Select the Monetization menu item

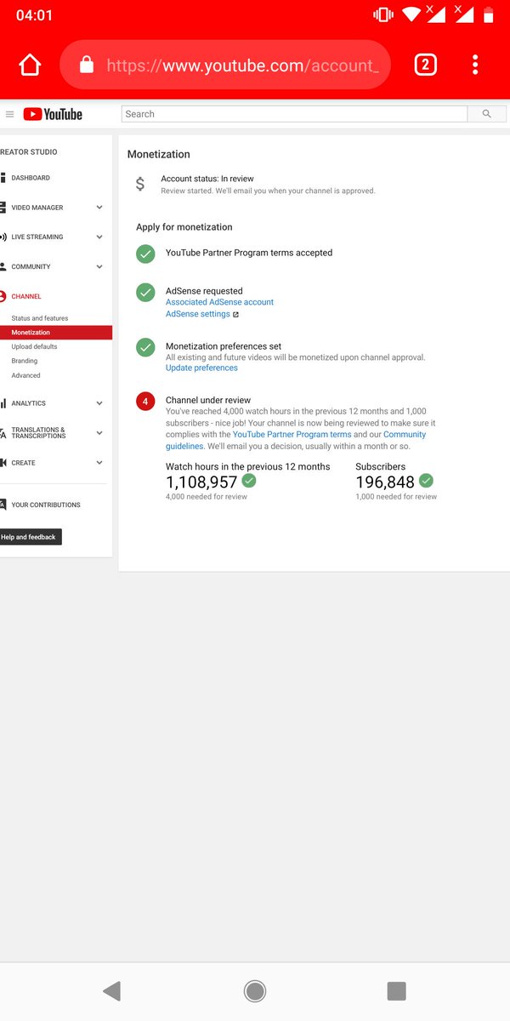56,333
